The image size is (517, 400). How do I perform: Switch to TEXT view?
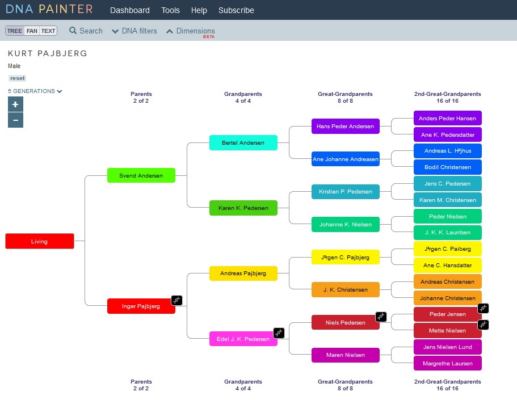pyautogui.click(x=48, y=31)
